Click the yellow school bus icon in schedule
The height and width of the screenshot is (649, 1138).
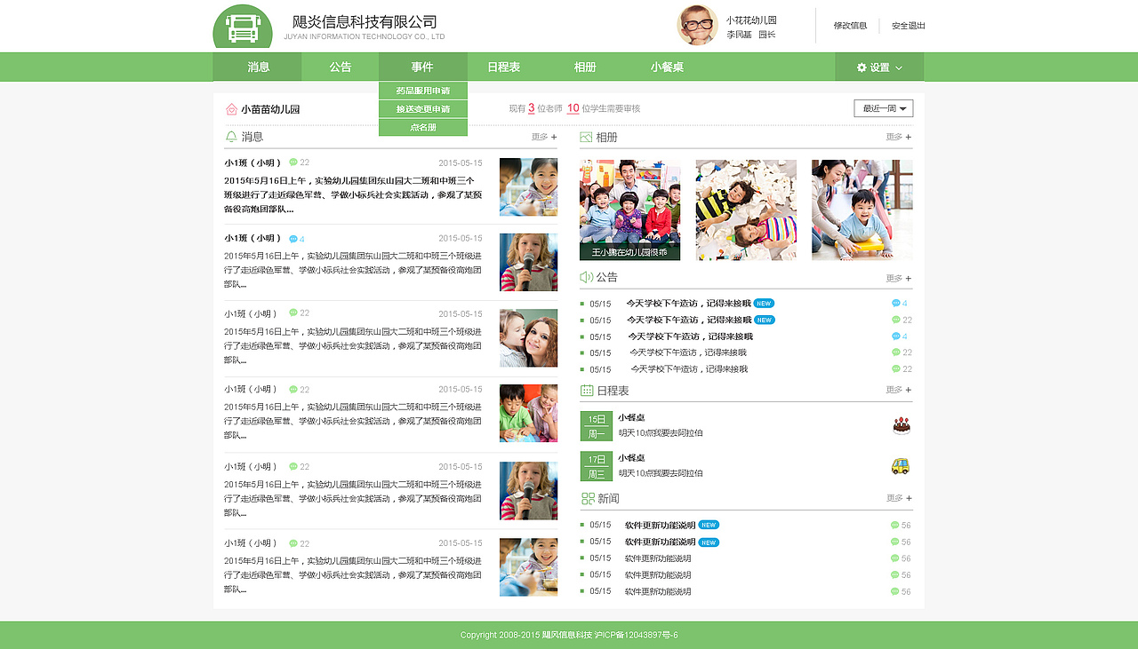pyautogui.click(x=901, y=466)
